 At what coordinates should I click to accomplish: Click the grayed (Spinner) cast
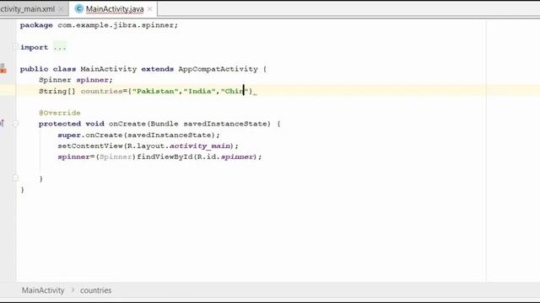click(x=116, y=157)
